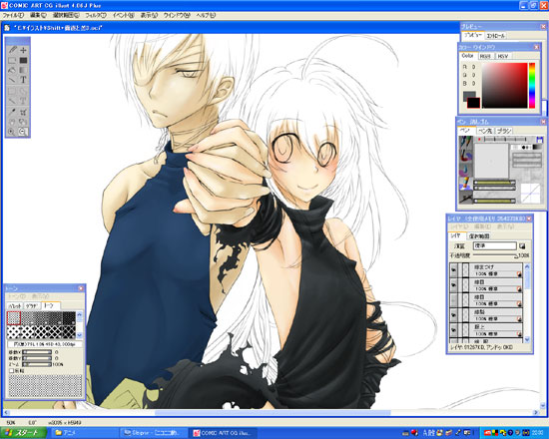Hide the fourth layer using its eye icon
Image resolution: width=549 pixels, height=439 pixels.
coord(454,315)
